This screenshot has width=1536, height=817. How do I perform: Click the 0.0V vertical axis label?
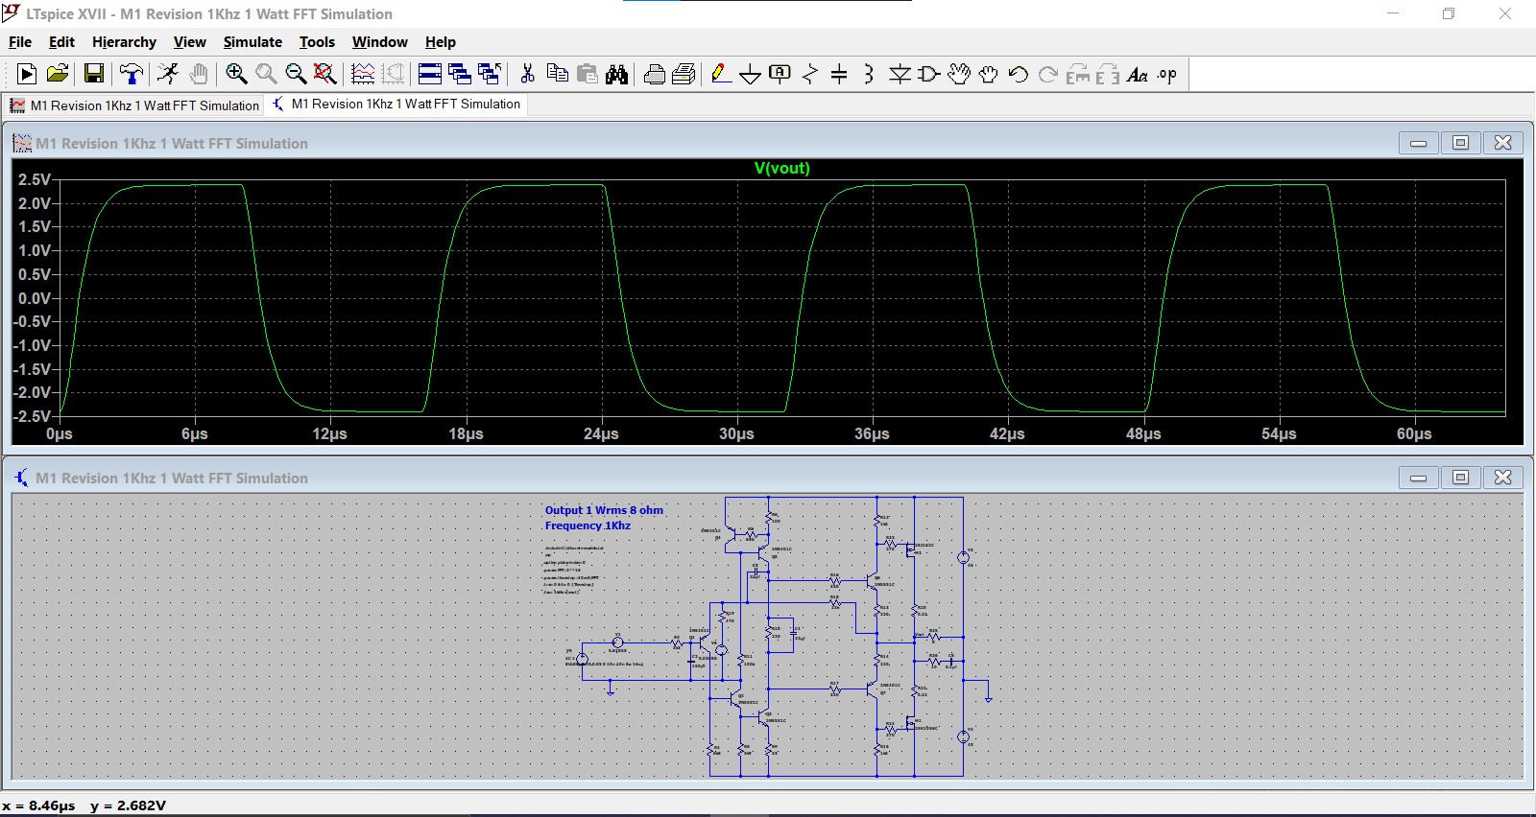(x=35, y=298)
